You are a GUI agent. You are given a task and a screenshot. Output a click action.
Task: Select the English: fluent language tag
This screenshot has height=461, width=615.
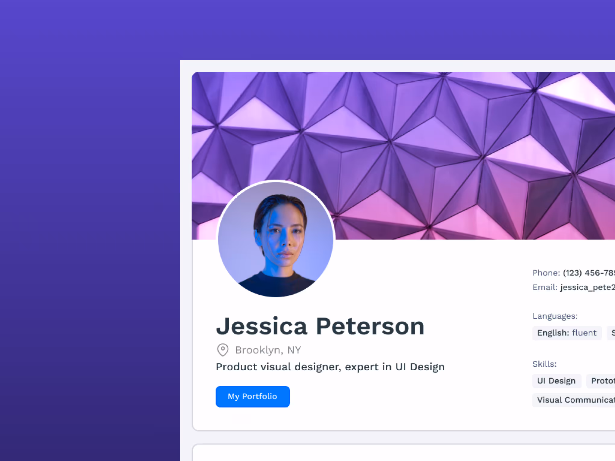(x=567, y=333)
